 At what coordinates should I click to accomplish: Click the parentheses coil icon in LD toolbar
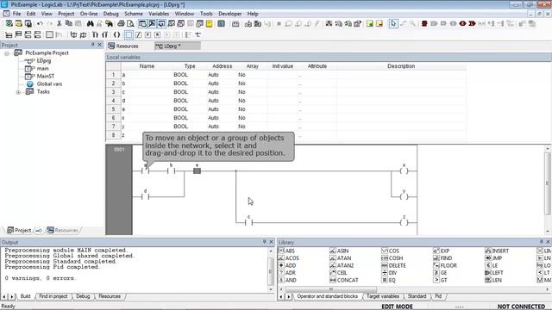pos(116,34)
